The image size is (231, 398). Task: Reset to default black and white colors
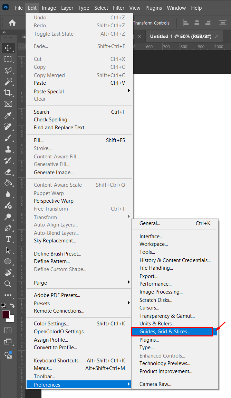click(x=3, y=306)
